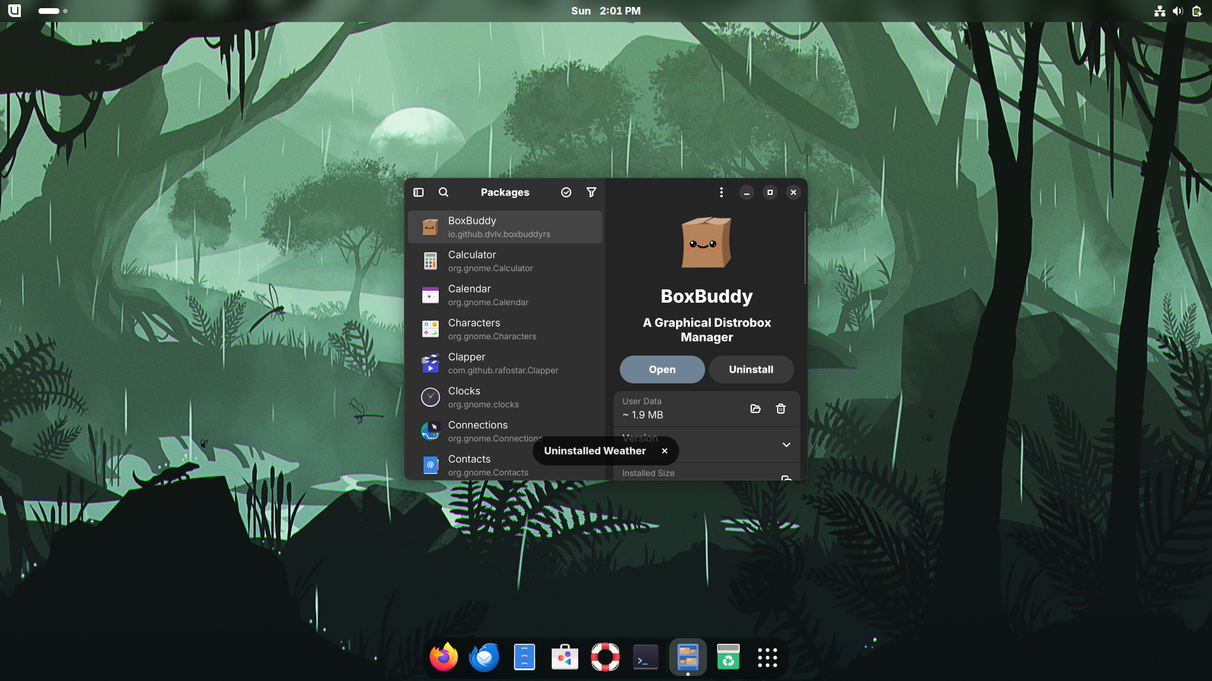
Task: Enable package selection mode checkmark
Action: pyautogui.click(x=566, y=192)
